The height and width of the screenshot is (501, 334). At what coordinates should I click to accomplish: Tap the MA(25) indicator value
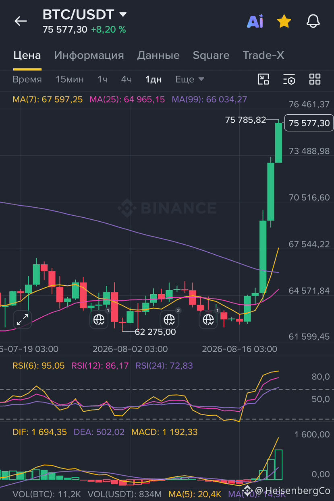(127, 99)
